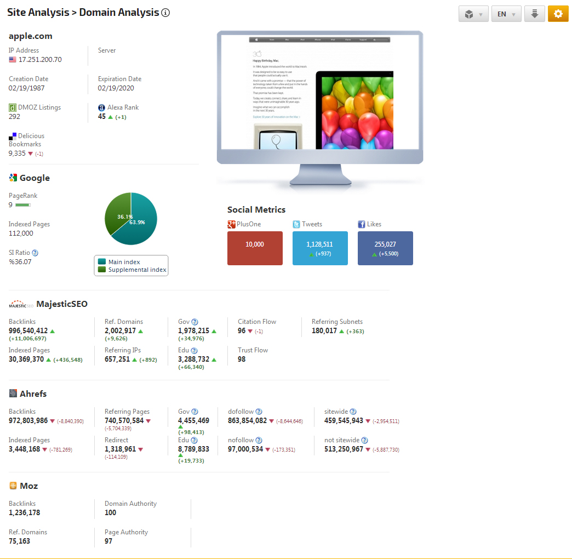Click the Likes 255,027 tile
This screenshot has width=572, height=559.
[385, 248]
